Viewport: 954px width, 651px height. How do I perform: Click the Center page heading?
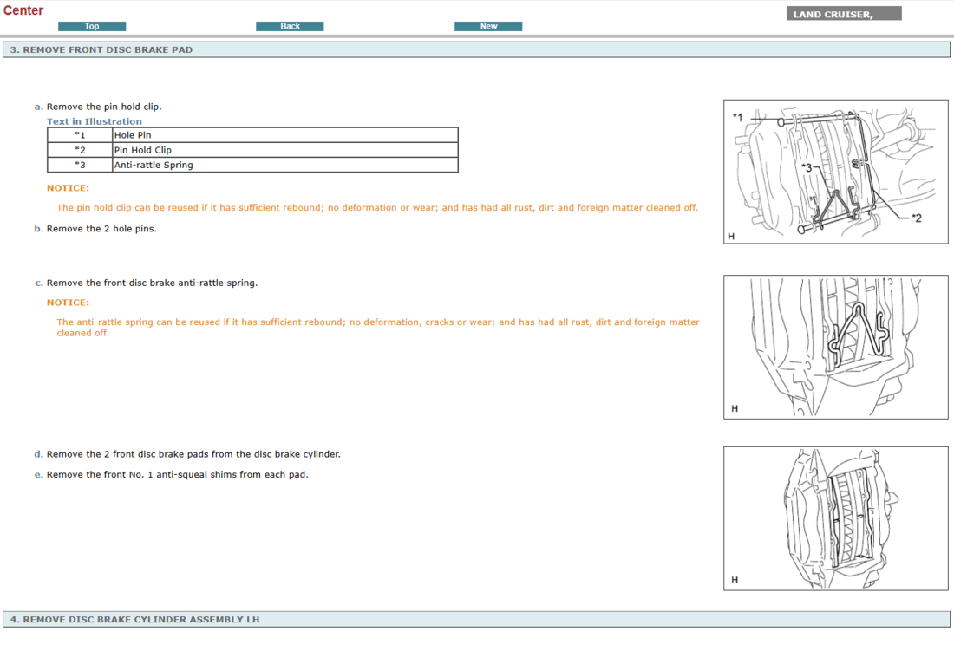[x=23, y=10]
